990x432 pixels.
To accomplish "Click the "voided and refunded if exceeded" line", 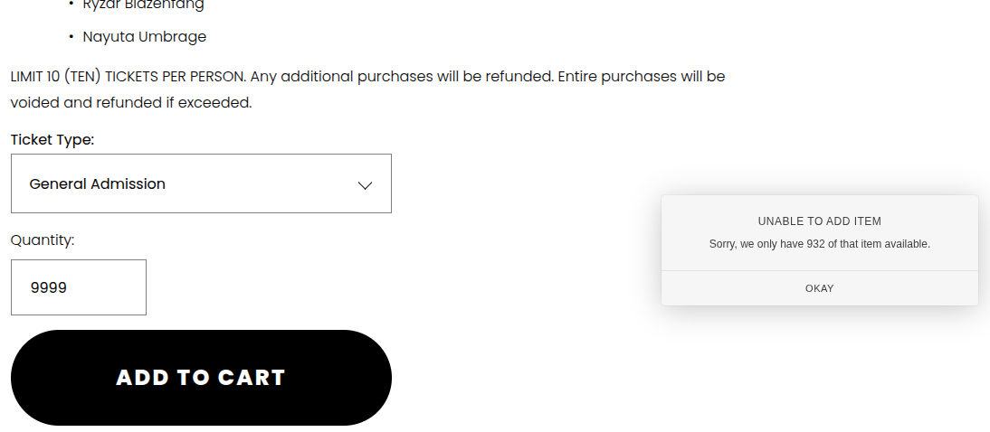I will point(131,102).
